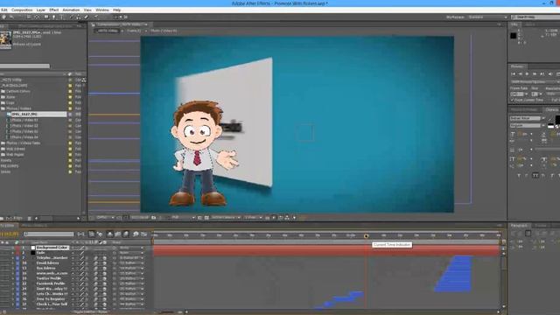Image resolution: width=560 pixels, height=315 pixels.
Task: Toggle quality switch for the Fade layer
Action: [x=82, y=253]
